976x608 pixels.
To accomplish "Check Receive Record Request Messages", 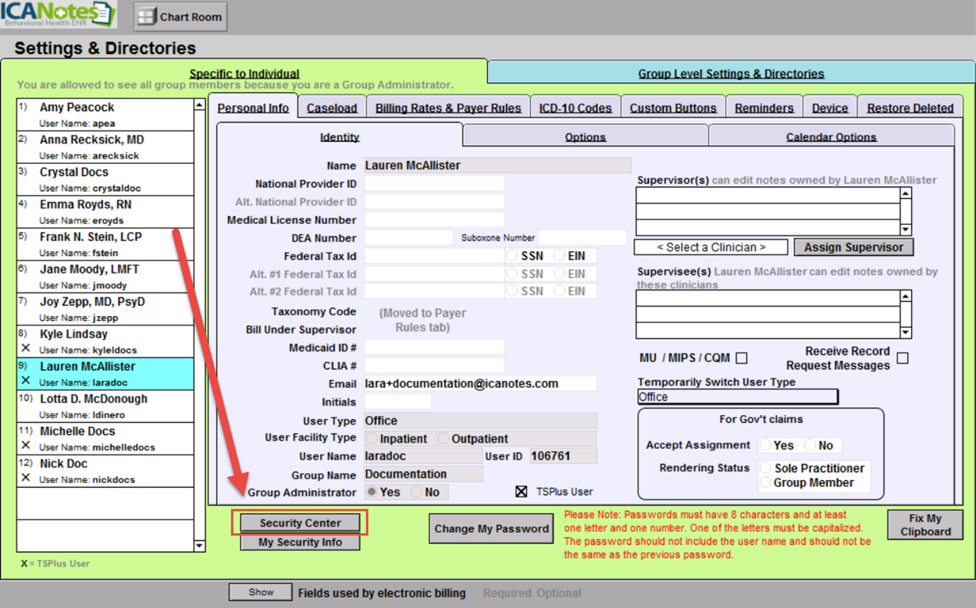I will [903, 358].
